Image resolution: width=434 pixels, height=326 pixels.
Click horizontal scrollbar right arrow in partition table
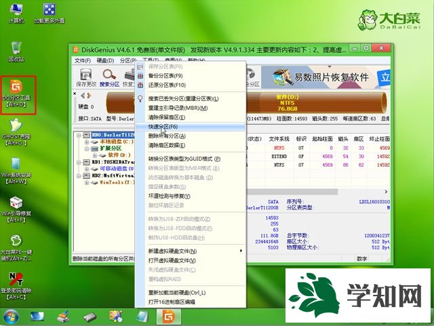tap(386, 192)
